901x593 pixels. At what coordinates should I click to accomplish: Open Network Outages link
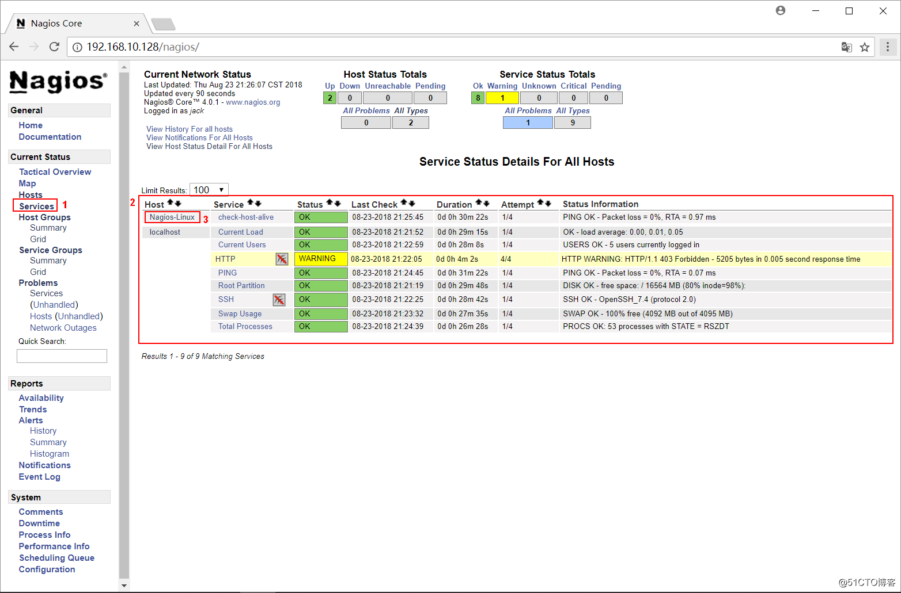coord(63,328)
